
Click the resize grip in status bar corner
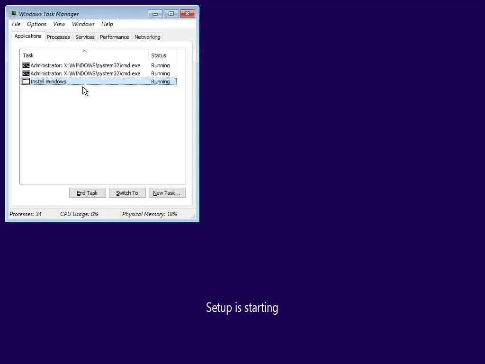coord(194,216)
